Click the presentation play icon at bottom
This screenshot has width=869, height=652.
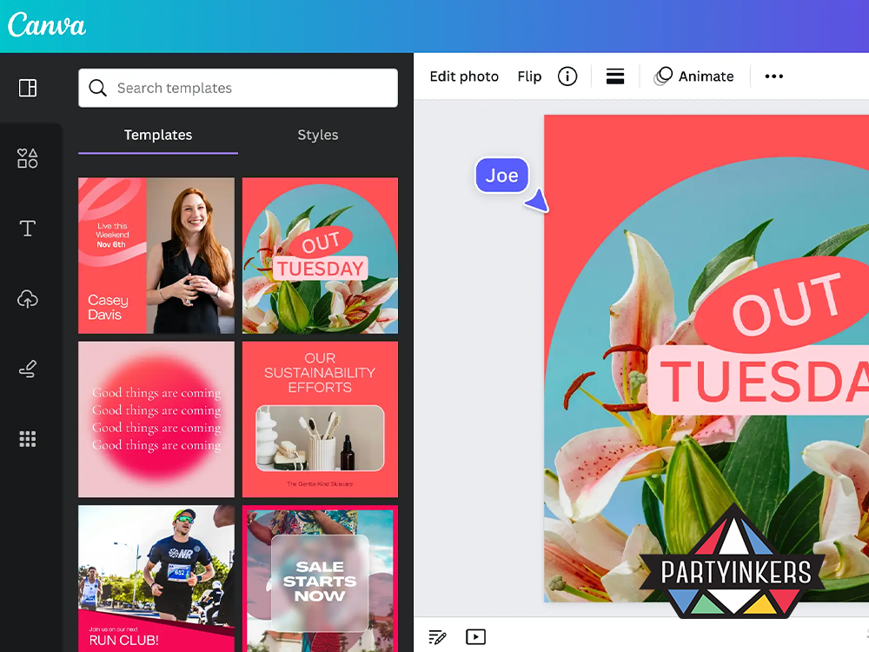click(x=476, y=636)
